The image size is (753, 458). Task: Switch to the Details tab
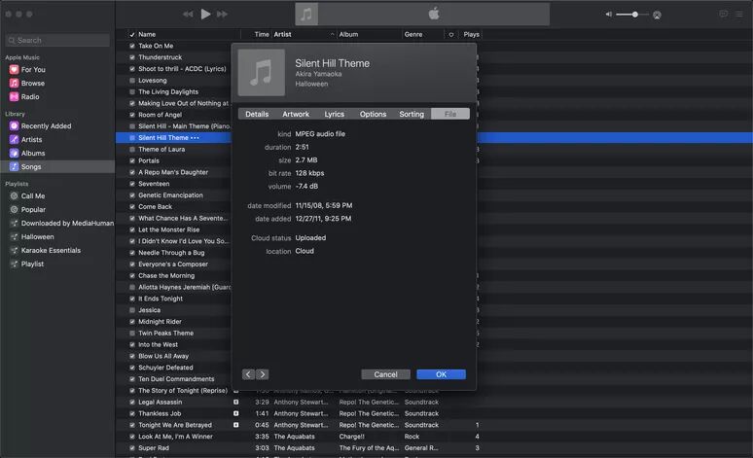257,115
